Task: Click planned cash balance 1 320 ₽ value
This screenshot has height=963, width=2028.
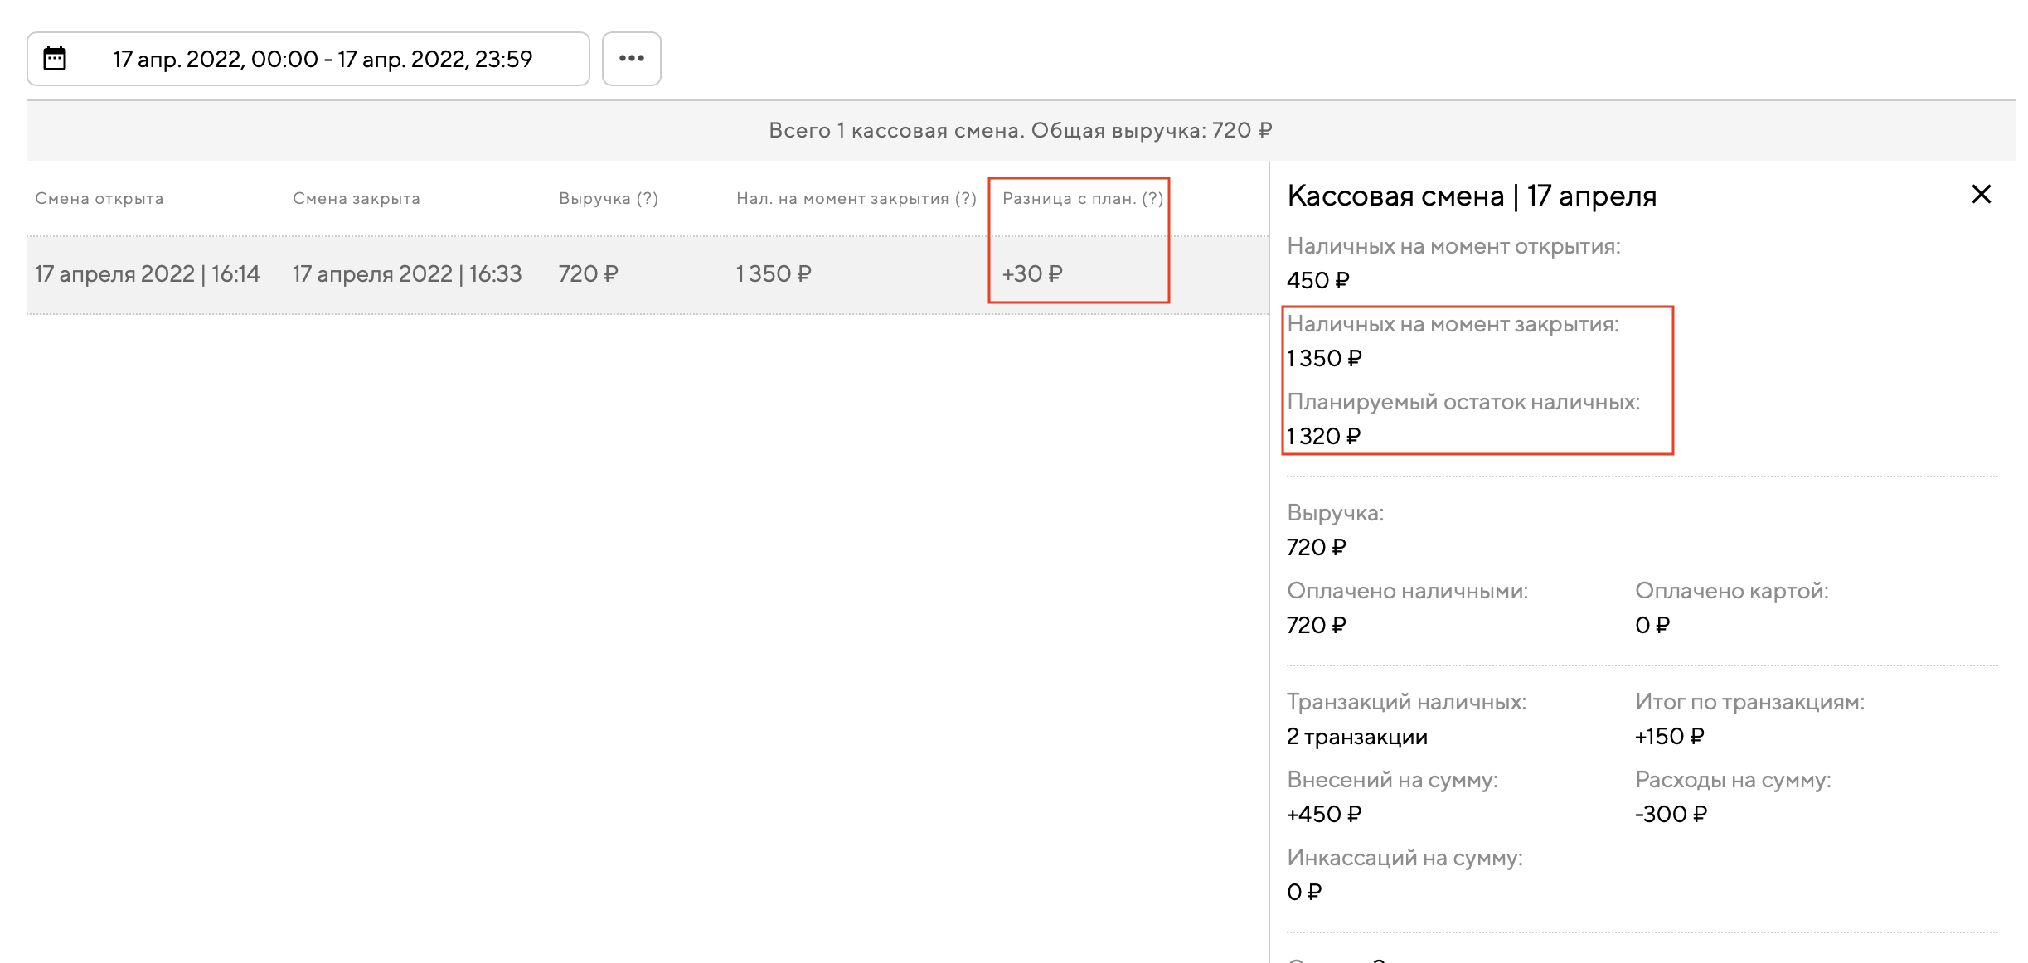Action: tap(1323, 437)
